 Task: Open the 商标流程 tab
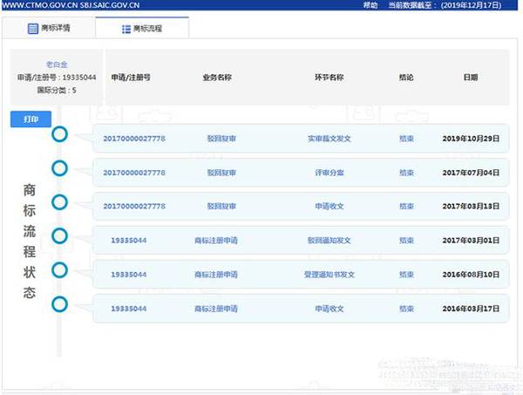tap(147, 29)
